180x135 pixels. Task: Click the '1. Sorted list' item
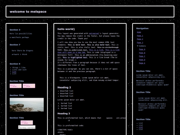pos(65,103)
